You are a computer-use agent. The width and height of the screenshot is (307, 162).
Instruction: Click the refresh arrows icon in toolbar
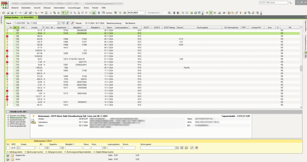tap(120, 13)
